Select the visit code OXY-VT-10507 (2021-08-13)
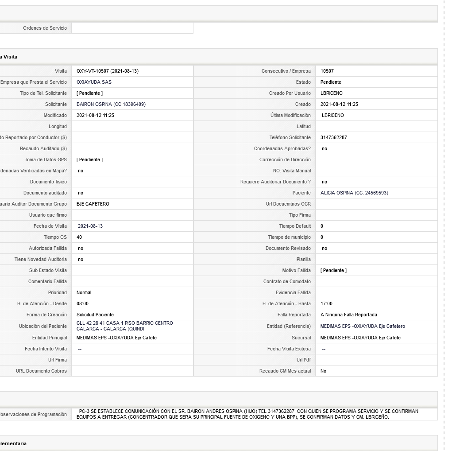Screen dimensions: 456x451 click(108, 71)
